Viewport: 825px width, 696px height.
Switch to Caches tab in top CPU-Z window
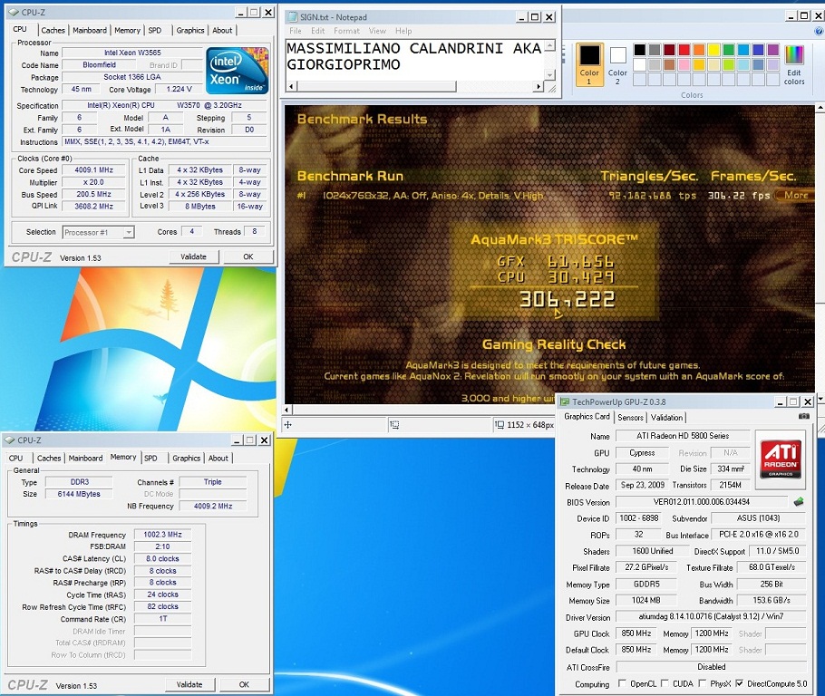[53, 31]
